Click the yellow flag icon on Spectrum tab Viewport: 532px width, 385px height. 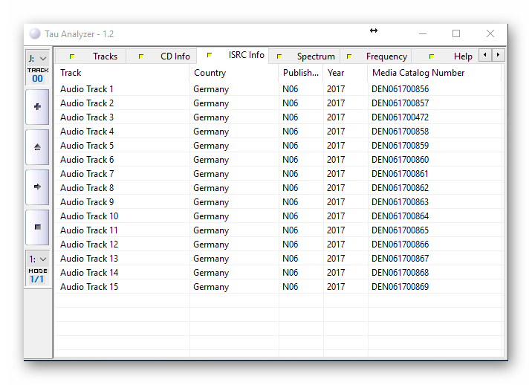pyautogui.click(x=279, y=56)
